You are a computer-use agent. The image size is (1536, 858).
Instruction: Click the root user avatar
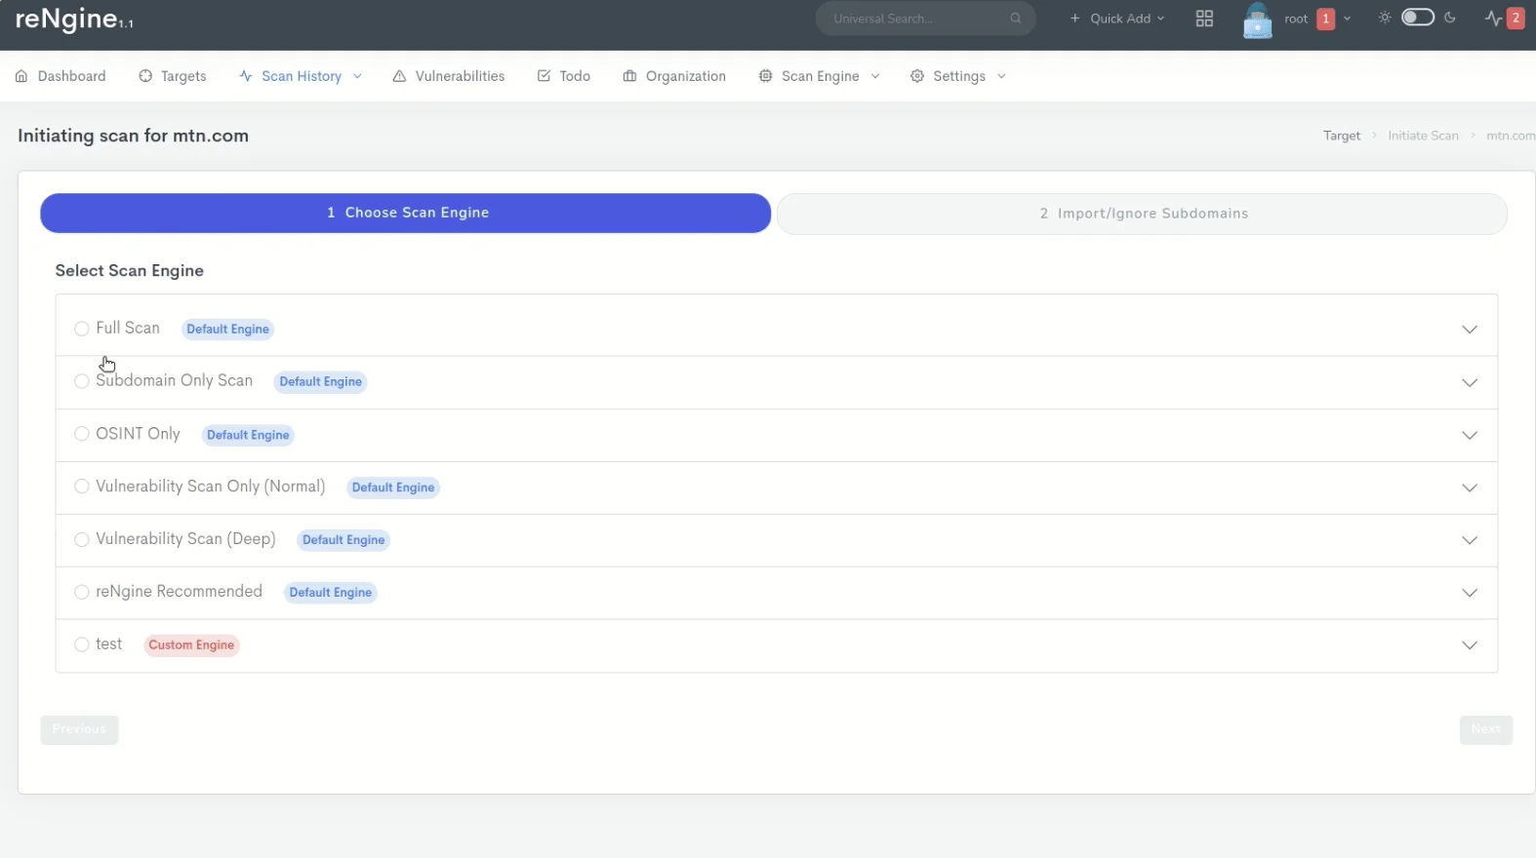(x=1257, y=19)
